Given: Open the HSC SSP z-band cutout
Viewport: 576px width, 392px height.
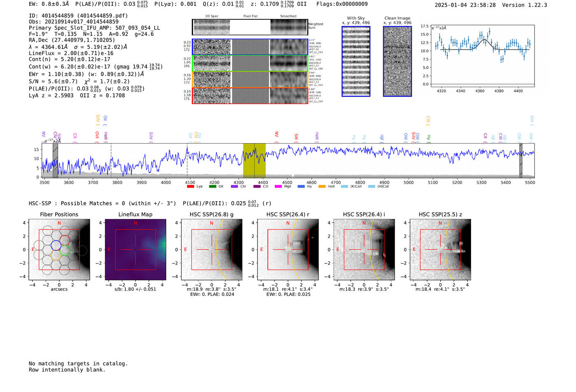Looking at the screenshot, I should coord(440,250).
